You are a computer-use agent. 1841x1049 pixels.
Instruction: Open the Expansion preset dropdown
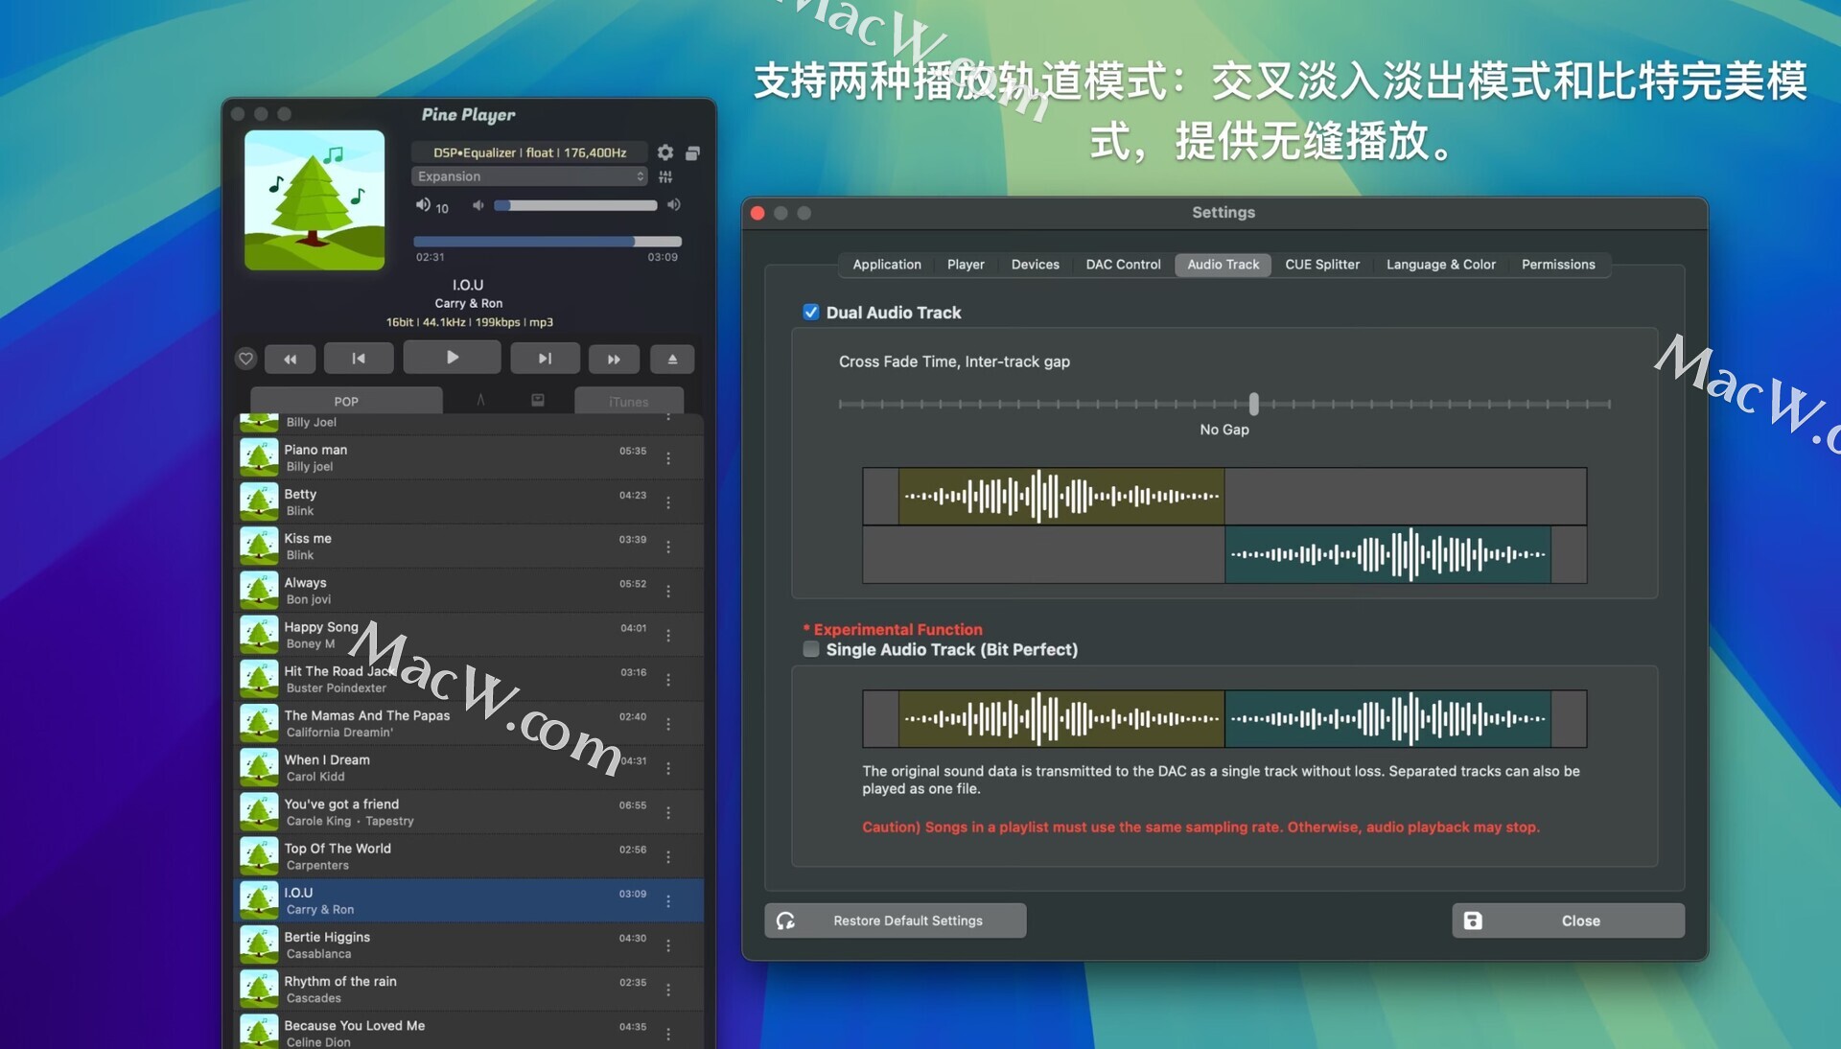coord(529,176)
